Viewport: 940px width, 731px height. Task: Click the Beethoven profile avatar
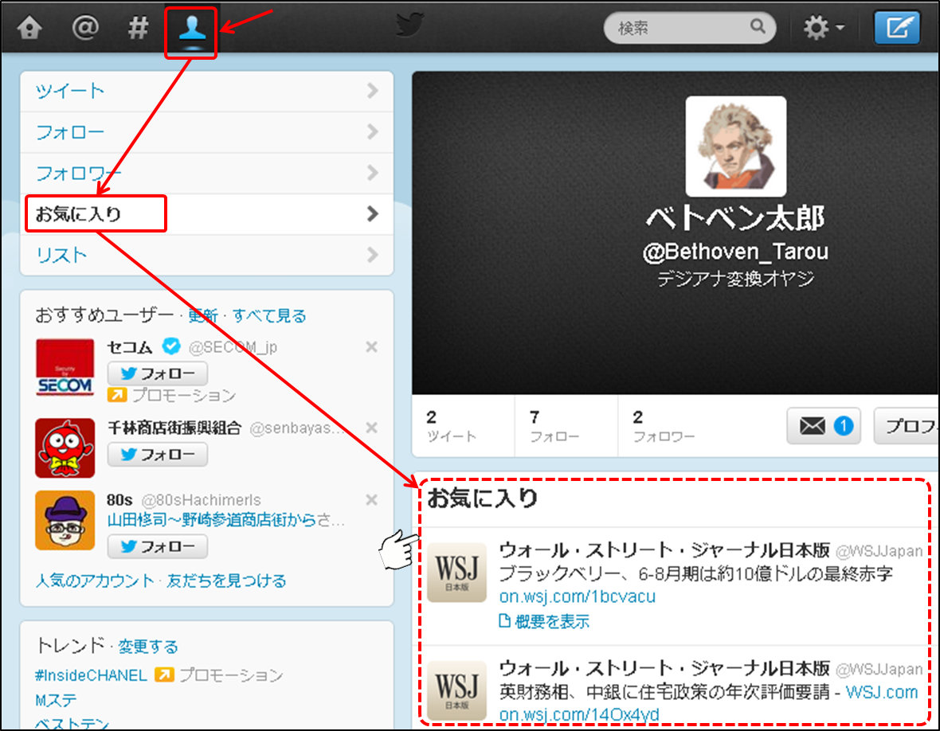[735, 147]
